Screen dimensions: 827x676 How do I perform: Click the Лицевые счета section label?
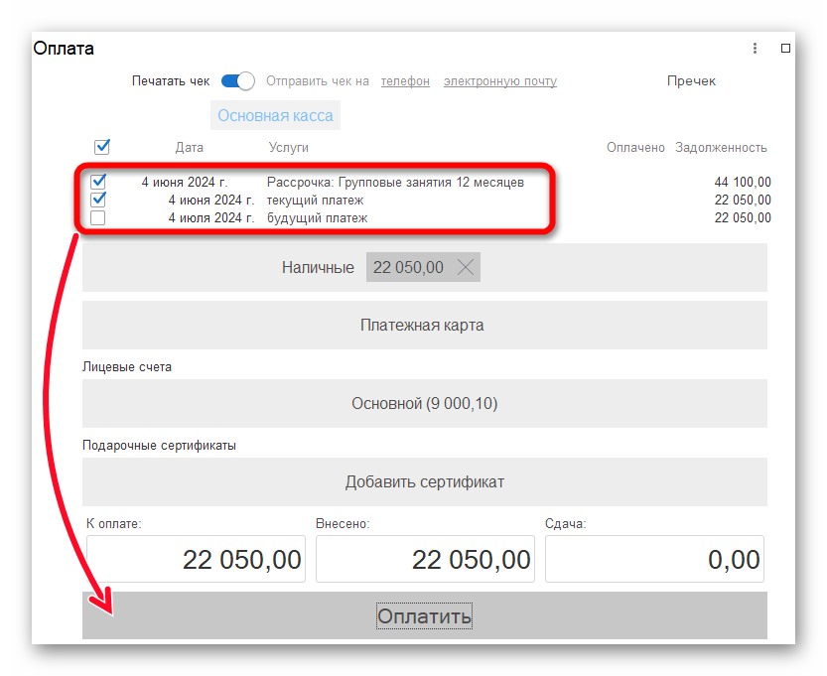click(127, 367)
